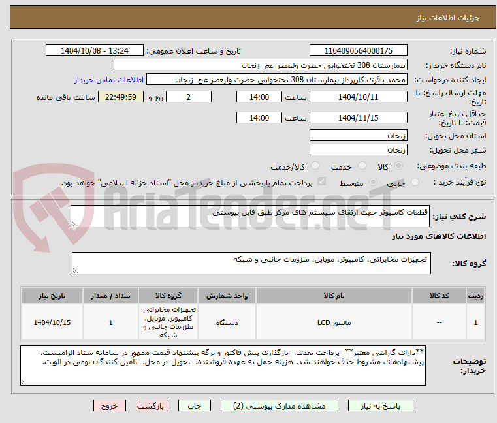Click the need number field 1104090564000175
497x423 pixels.
pyautogui.click(x=358, y=51)
